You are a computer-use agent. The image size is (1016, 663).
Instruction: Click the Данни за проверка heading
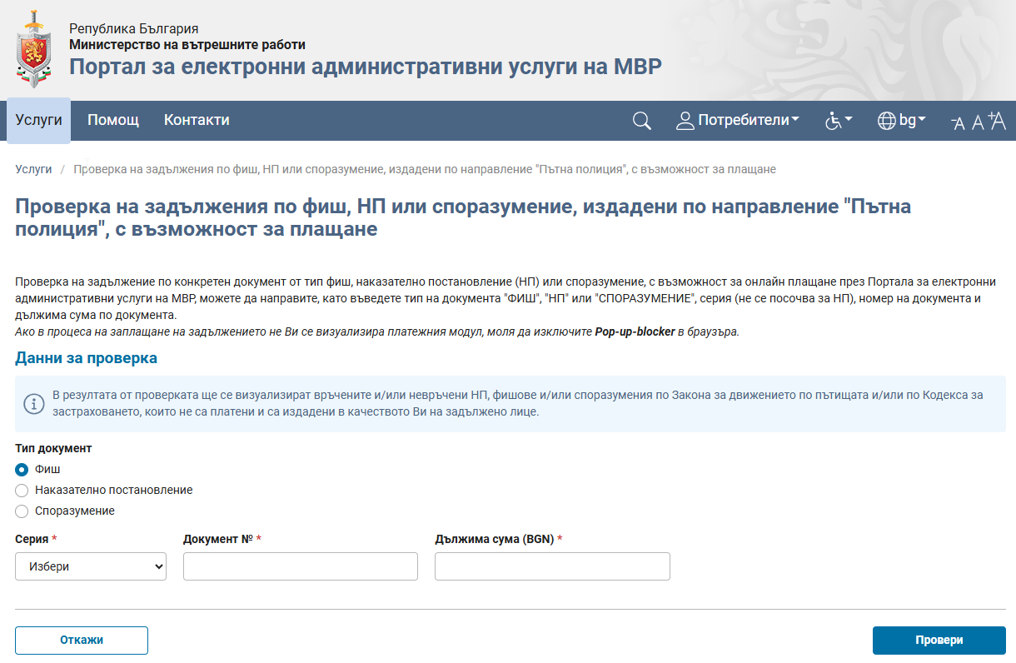click(x=86, y=358)
